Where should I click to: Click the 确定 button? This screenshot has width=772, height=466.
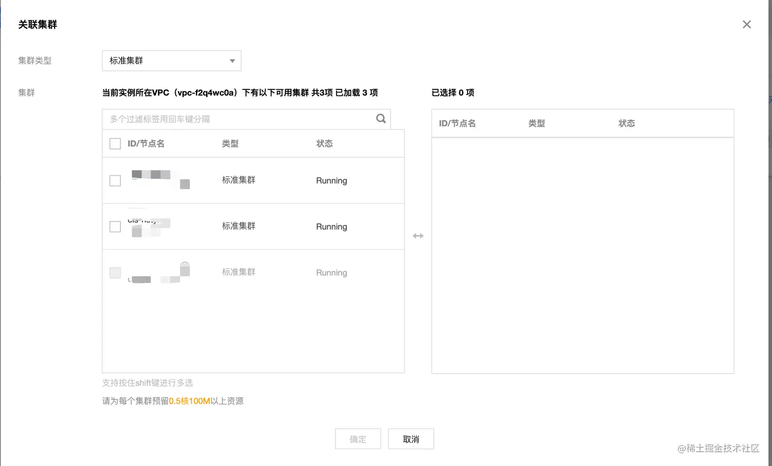358,439
